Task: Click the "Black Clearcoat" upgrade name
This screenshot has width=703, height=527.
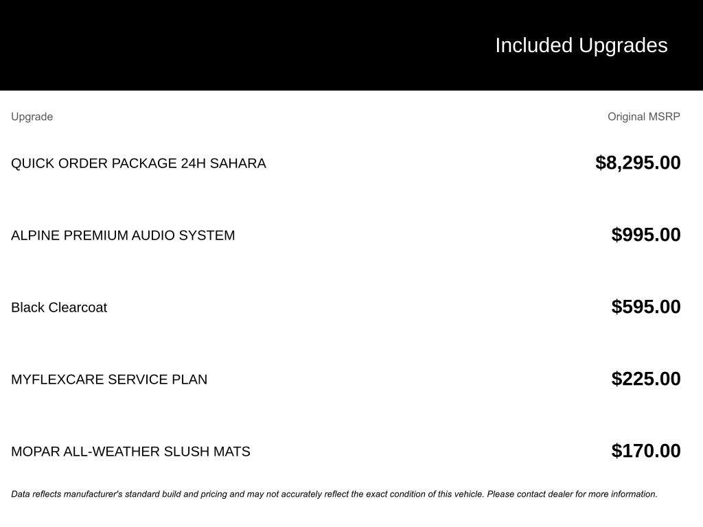Action: pos(59,307)
